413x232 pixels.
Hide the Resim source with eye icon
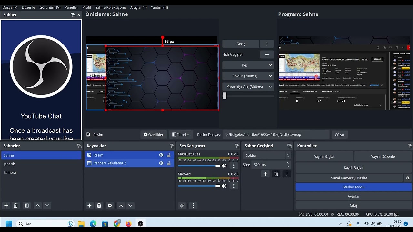pyautogui.click(x=161, y=155)
